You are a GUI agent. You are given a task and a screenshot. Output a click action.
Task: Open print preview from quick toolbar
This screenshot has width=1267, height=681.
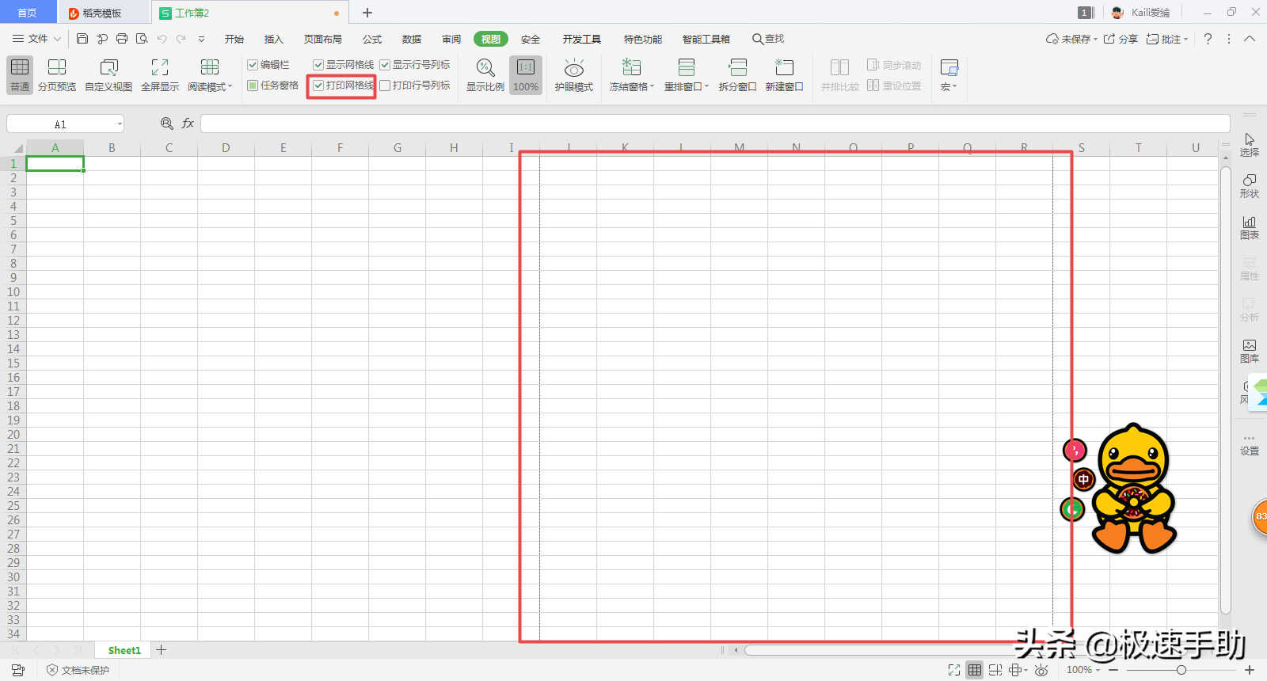point(142,38)
